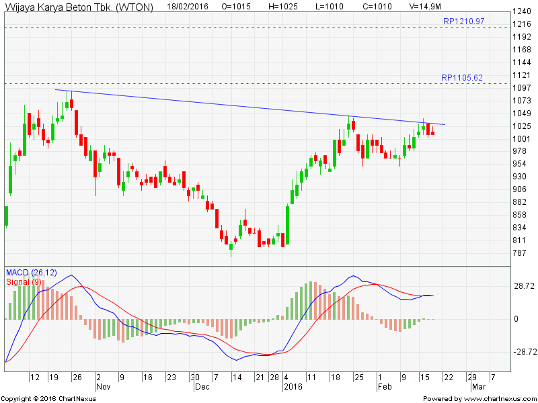Click the Nov month label
This screenshot has width=538, height=403.
[x=104, y=387]
